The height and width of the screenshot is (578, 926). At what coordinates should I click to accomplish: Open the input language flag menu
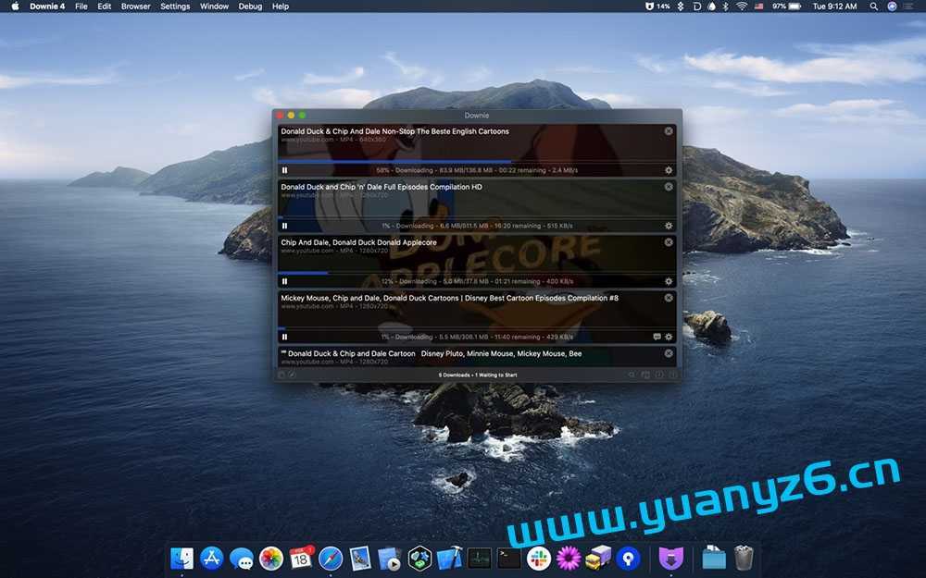[757, 6]
